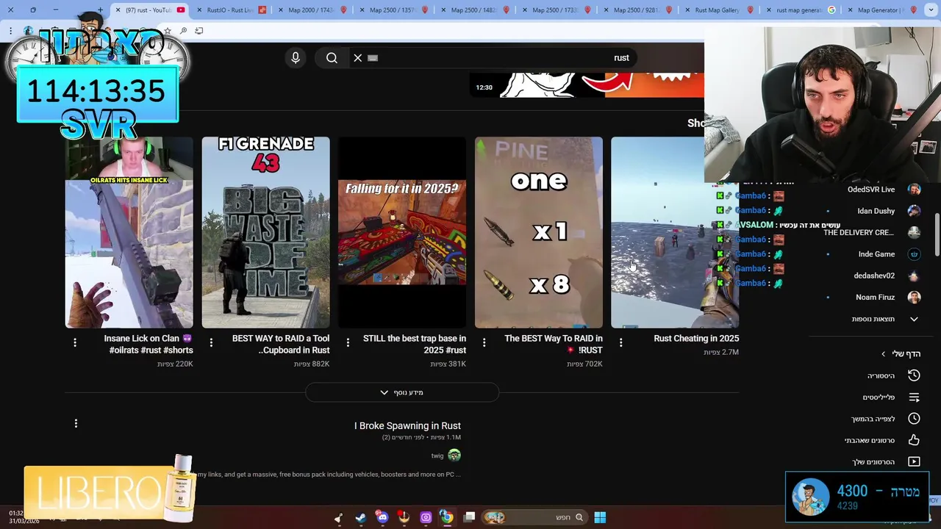
Task: Open 'BEST WAY to RAID a Tool Cupboard' title
Action: tap(281, 344)
